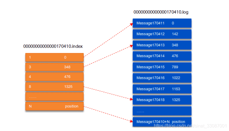
Task: Select the Message170414 block at 476
Action: click(x=162, y=56)
